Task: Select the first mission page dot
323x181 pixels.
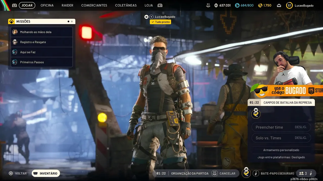Action: pos(68,21)
